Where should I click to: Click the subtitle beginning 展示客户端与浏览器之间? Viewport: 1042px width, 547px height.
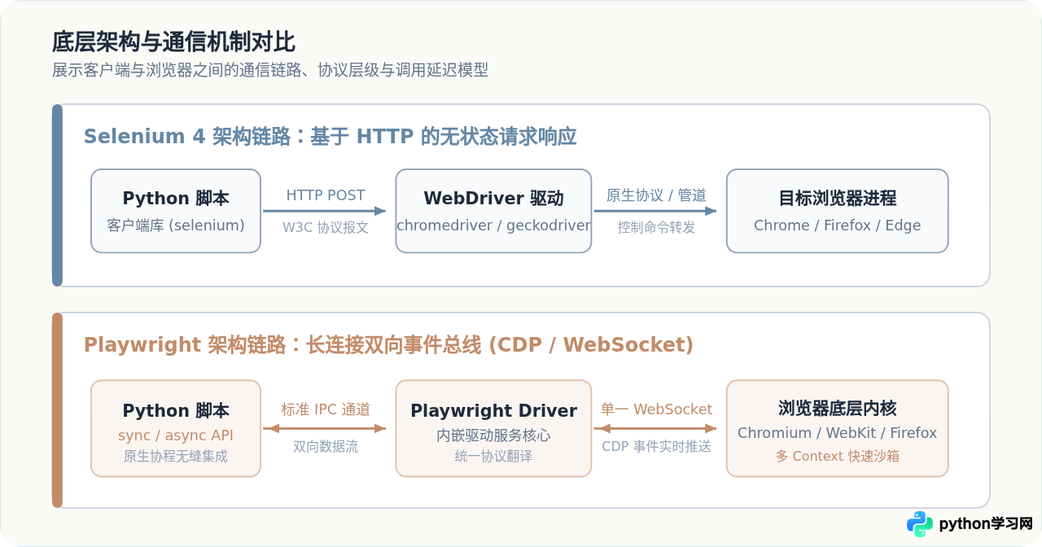(270, 70)
